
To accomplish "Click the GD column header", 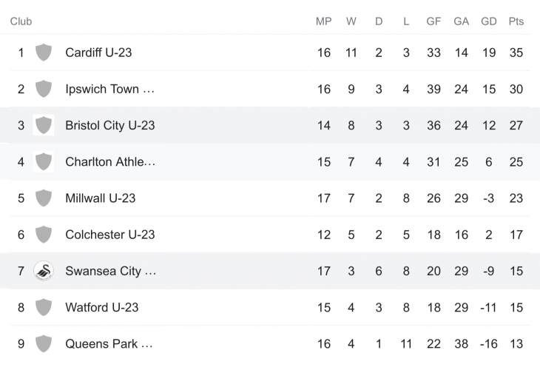I will click(x=489, y=21).
